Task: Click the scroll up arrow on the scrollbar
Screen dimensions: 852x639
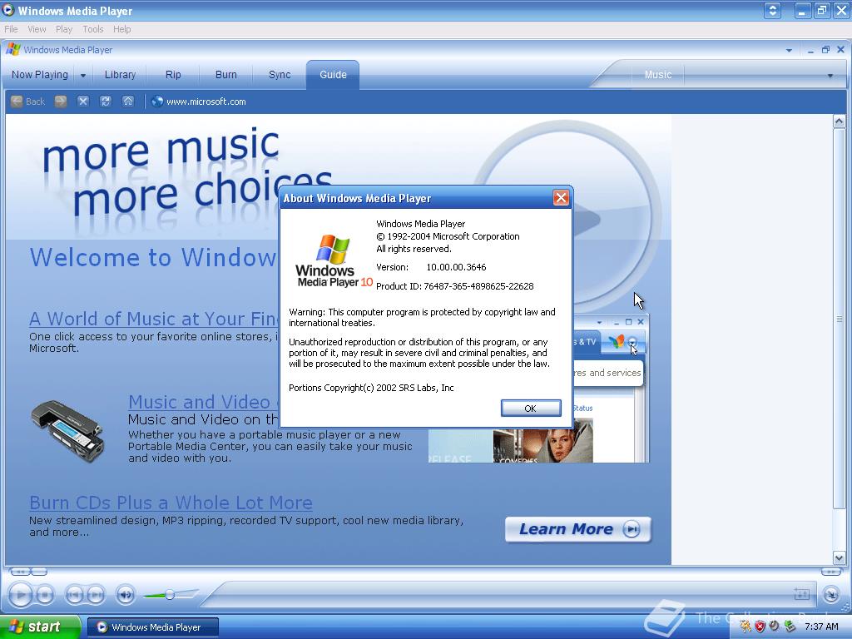Action: click(x=839, y=121)
